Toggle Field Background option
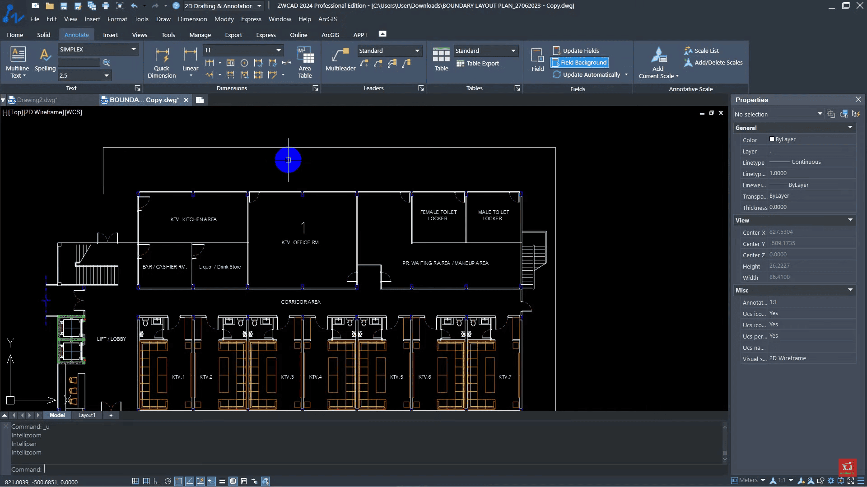 pos(579,62)
